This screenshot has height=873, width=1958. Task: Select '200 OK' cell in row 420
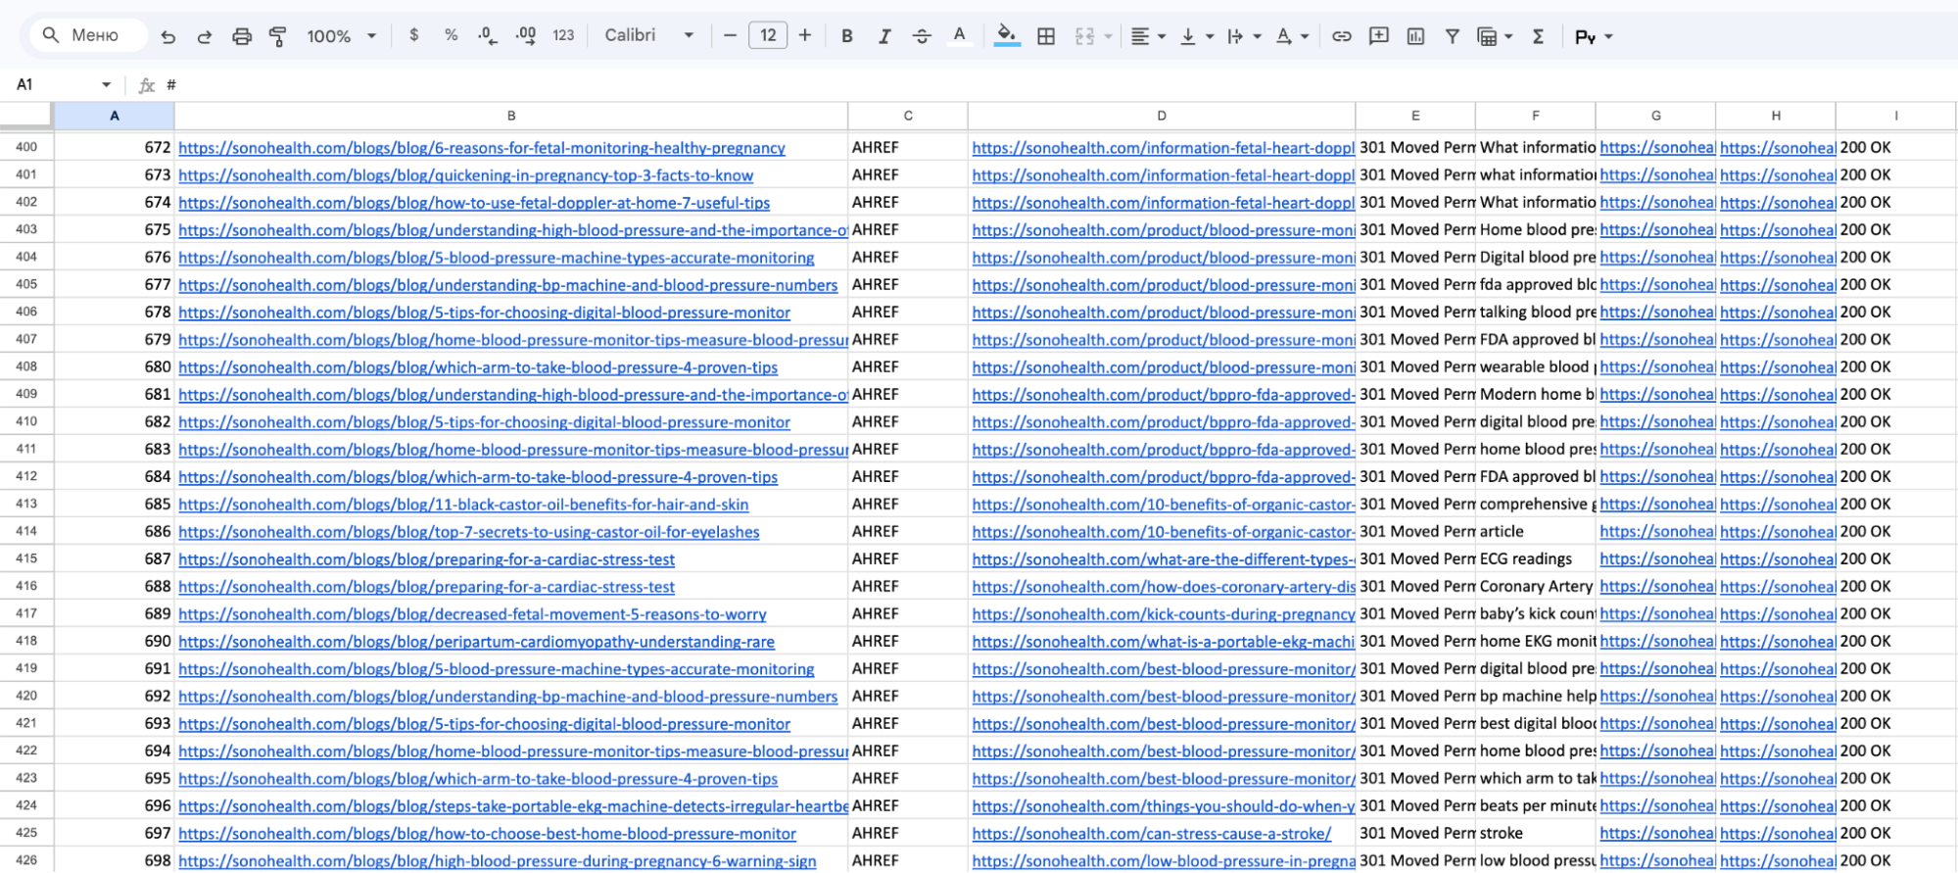click(x=1895, y=696)
